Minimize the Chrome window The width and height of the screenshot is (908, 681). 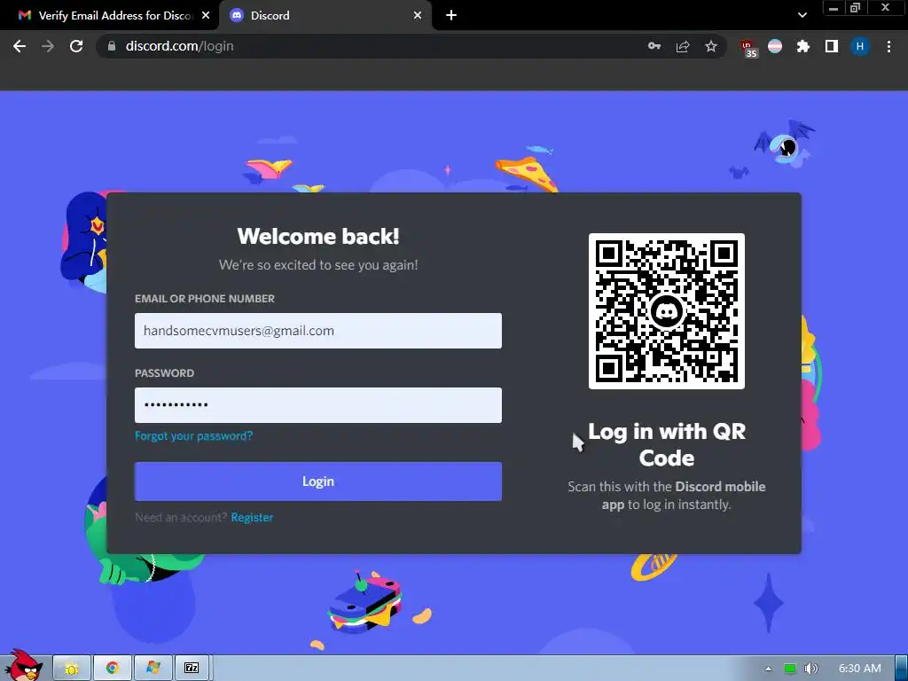[x=834, y=8]
